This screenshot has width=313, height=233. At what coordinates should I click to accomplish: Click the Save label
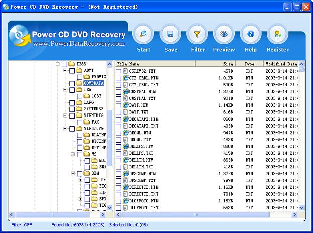tap(171, 50)
